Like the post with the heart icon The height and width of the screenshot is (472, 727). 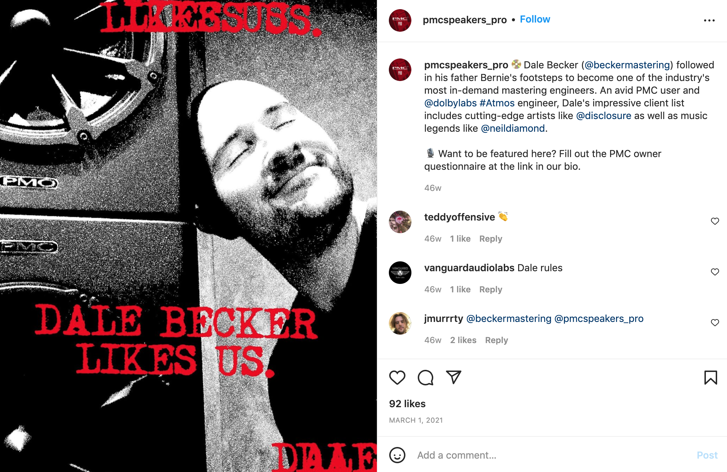click(397, 378)
